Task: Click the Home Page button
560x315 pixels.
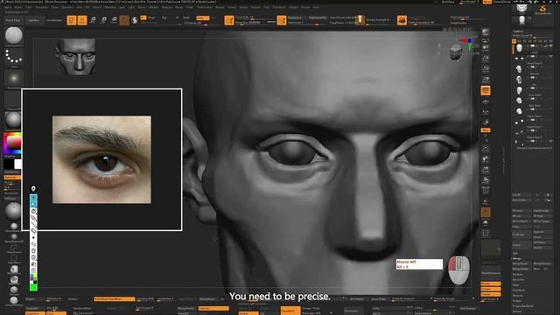Action: (x=13, y=20)
